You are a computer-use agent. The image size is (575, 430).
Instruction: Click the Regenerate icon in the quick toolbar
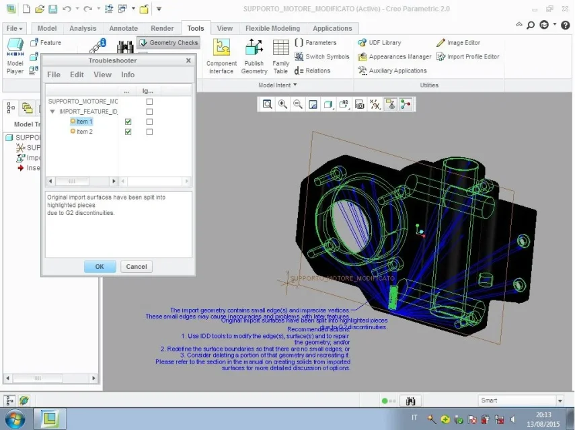pos(108,9)
